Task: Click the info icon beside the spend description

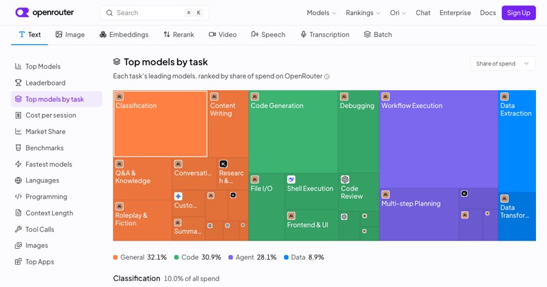Action: pyautogui.click(x=327, y=77)
